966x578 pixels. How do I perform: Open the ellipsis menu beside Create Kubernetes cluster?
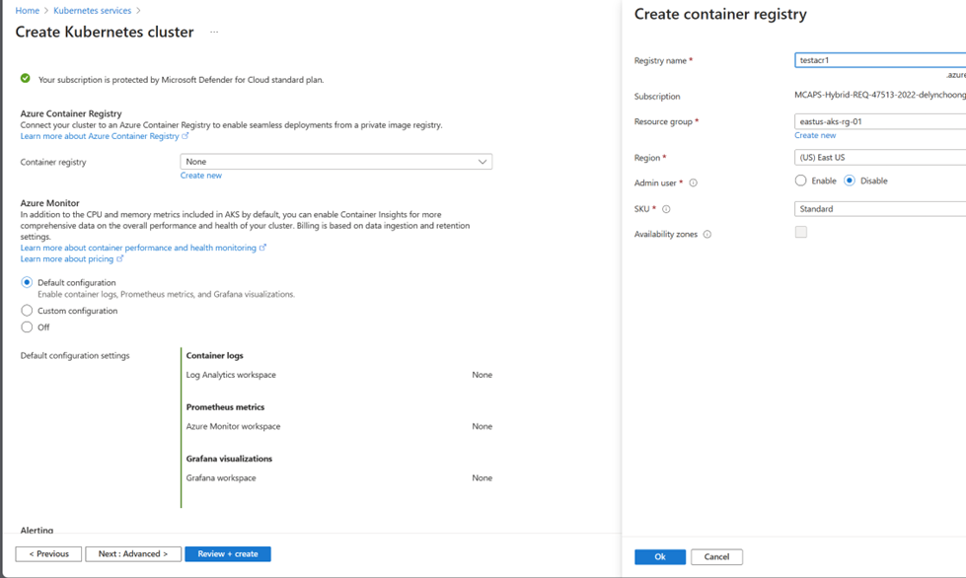coord(214,32)
